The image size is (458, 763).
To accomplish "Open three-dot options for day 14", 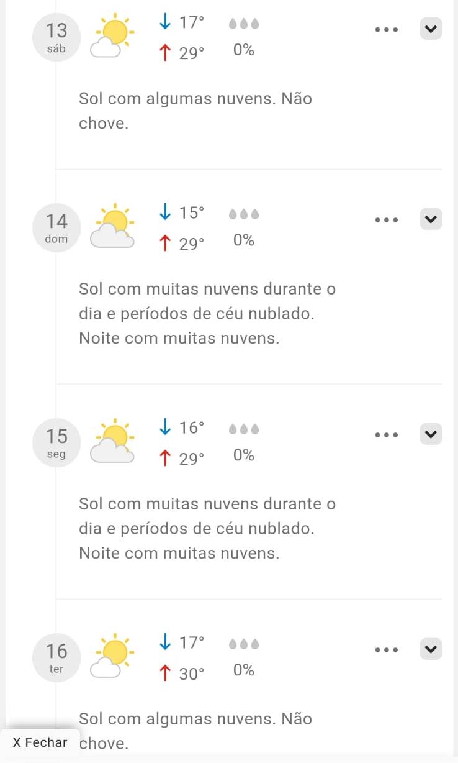I will coord(386,220).
